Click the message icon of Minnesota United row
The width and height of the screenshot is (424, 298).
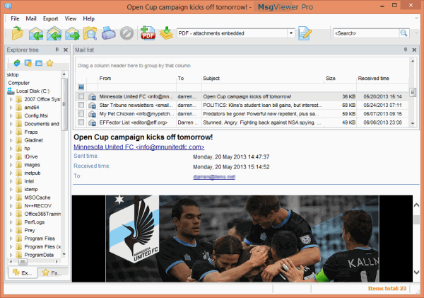click(92, 97)
